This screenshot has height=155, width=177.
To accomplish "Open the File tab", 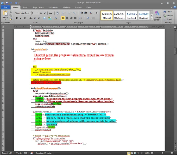I will [x=5, y=7].
